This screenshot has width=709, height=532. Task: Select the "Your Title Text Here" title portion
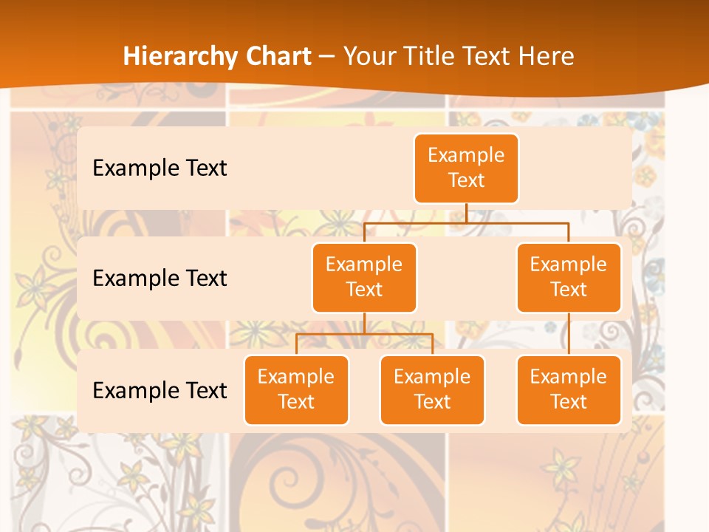459,56
